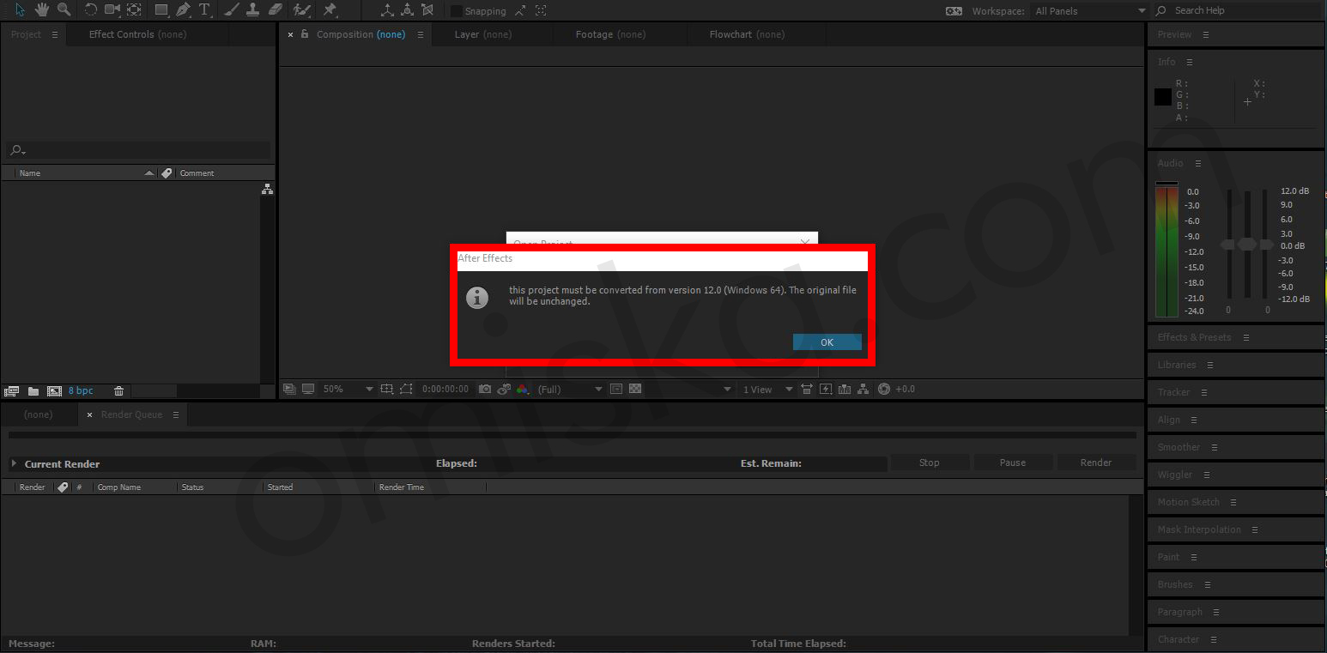Screen dimensions: 1327x653
Task: Click the Interpret Footage icon in Project panel
Action: pos(12,391)
